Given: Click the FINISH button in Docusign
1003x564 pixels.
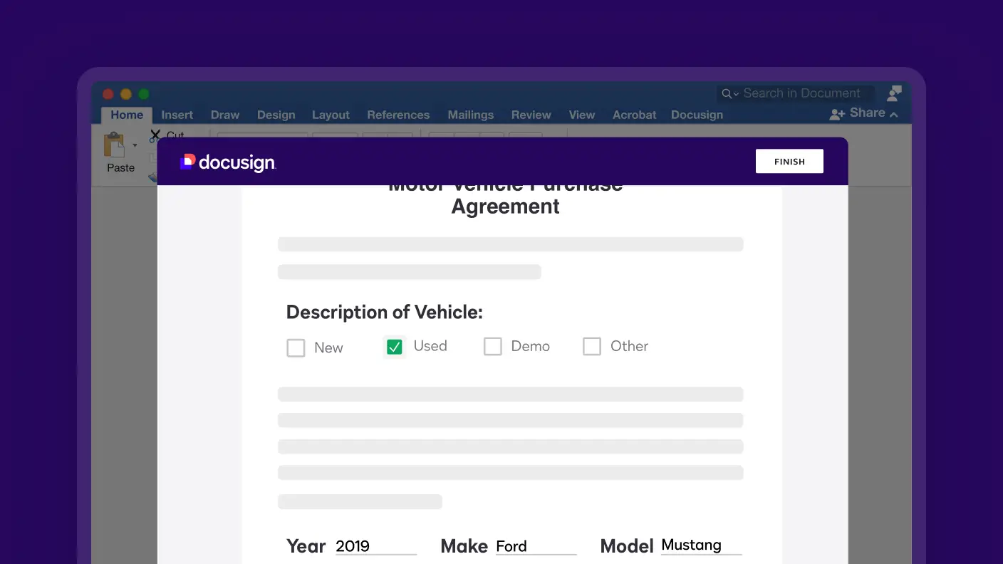Looking at the screenshot, I should click(x=789, y=161).
